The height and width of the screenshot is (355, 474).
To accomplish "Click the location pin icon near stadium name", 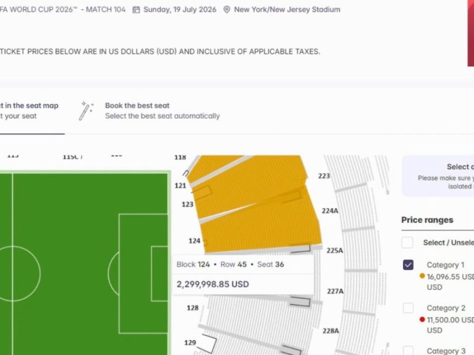I will pos(226,9).
